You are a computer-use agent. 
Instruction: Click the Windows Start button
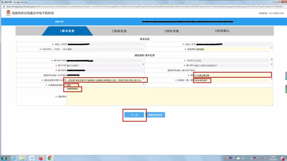tap(4, 158)
